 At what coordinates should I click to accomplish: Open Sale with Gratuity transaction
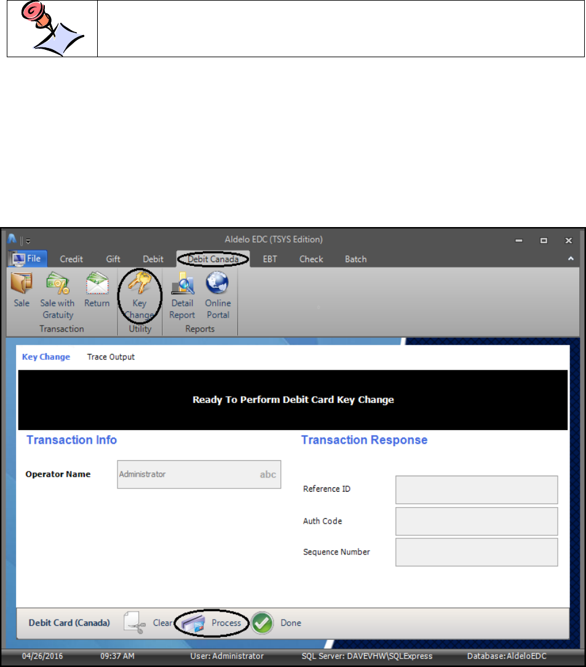point(58,295)
